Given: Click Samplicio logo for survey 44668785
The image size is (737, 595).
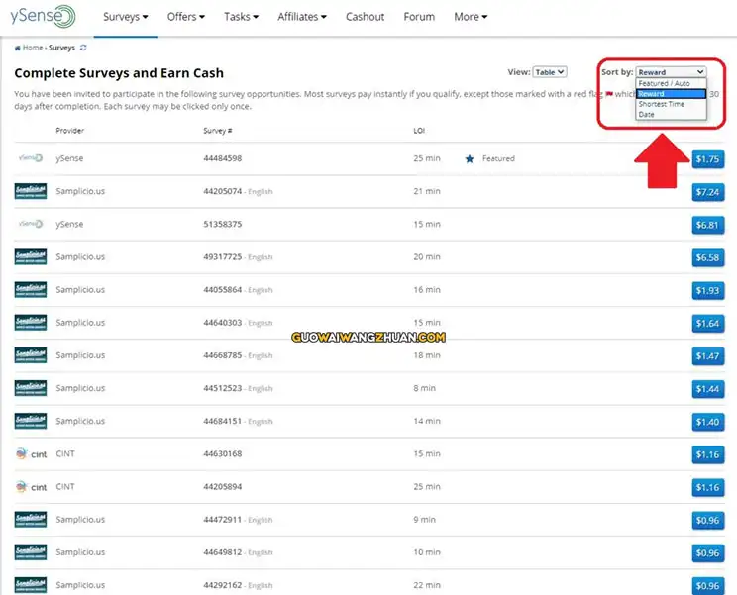Looking at the screenshot, I should click(x=31, y=355).
